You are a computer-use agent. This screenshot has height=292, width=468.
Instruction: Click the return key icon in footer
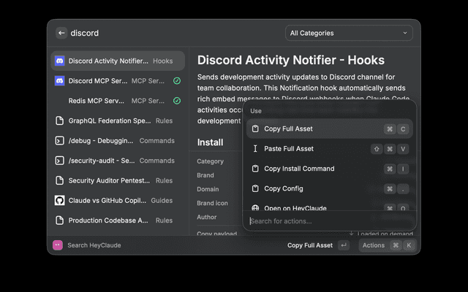click(344, 245)
